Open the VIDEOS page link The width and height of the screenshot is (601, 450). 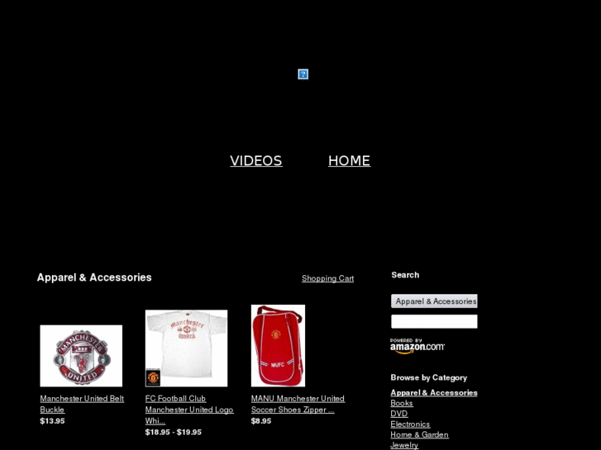(x=256, y=160)
